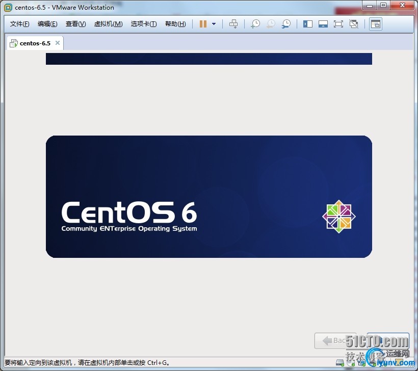The width and height of the screenshot is (418, 371).
Task: Open the 帮助(H) menu
Action: pyautogui.click(x=175, y=24)
